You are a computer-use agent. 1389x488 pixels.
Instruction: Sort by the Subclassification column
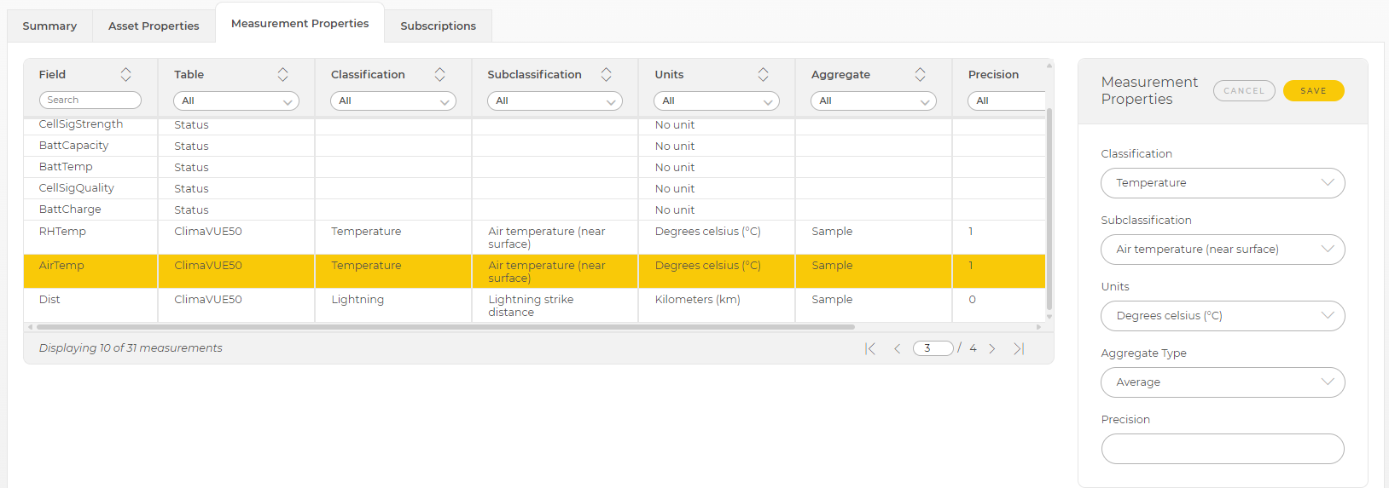click(606, 75)
